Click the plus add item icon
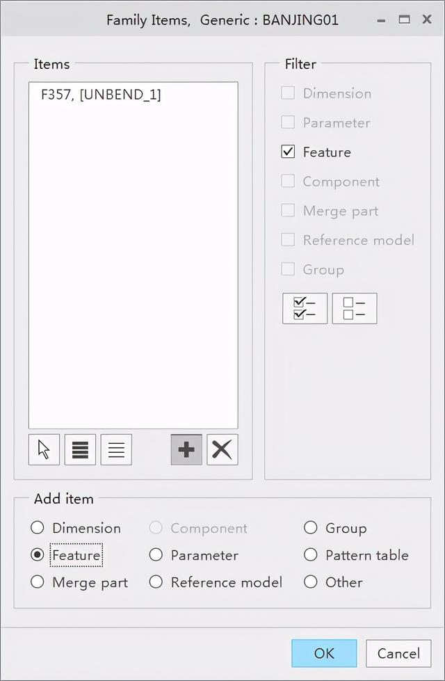 pyautogui.click(x=186, y=449)
